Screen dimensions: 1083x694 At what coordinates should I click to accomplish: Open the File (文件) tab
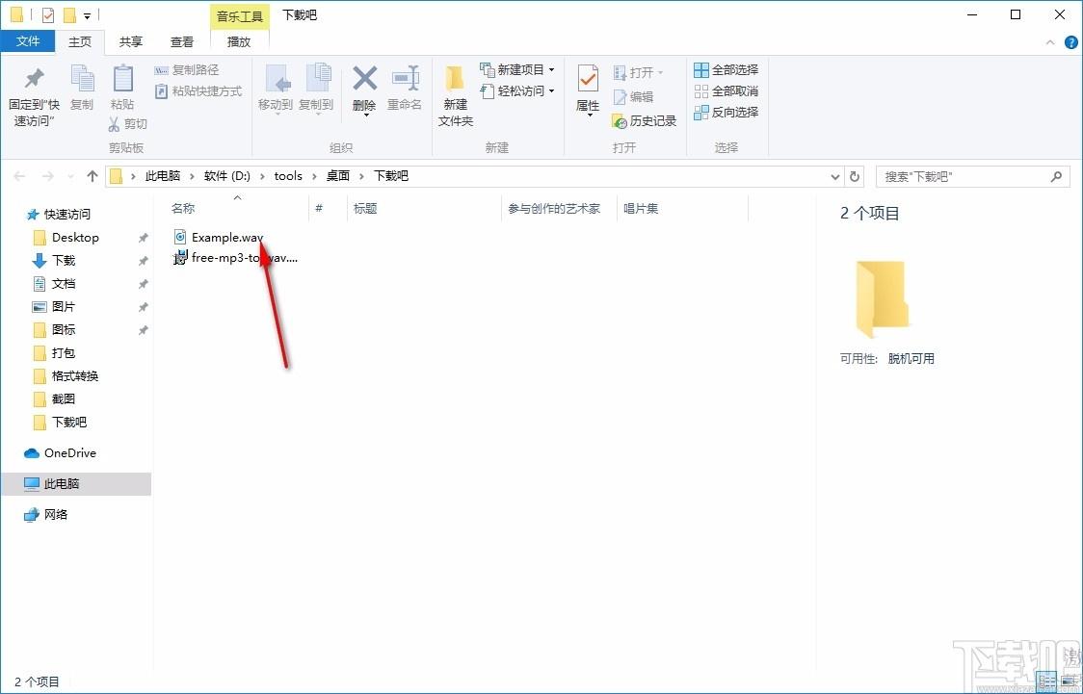point(28,41)
